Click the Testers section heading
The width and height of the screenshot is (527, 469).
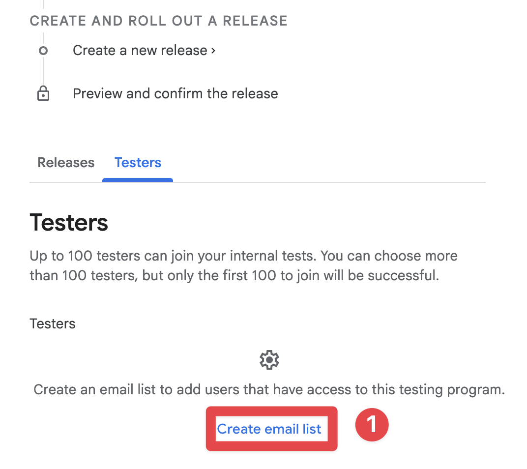[69, 222]
